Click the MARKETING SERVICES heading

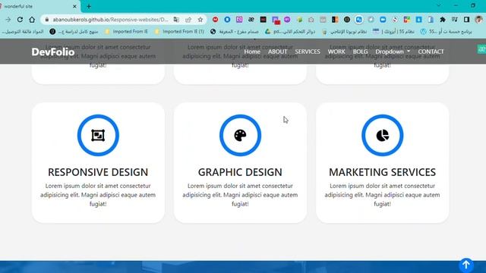(x=383, y=172)
